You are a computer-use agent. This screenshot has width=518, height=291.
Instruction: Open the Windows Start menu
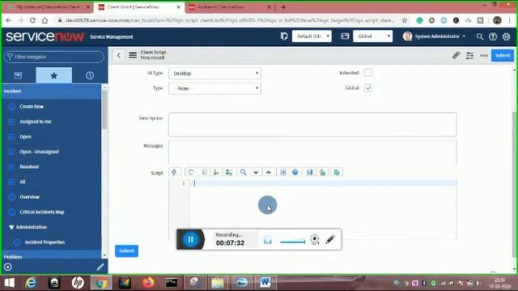(9, 282)
